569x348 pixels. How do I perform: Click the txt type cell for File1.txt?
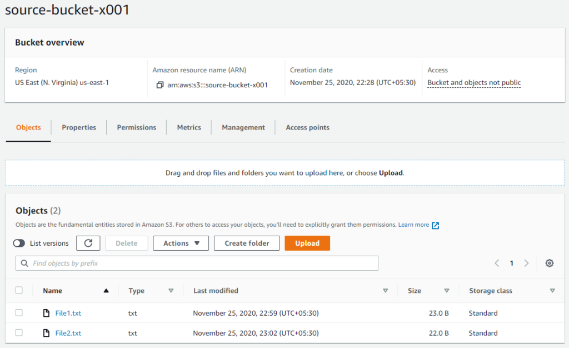(132, 313)
